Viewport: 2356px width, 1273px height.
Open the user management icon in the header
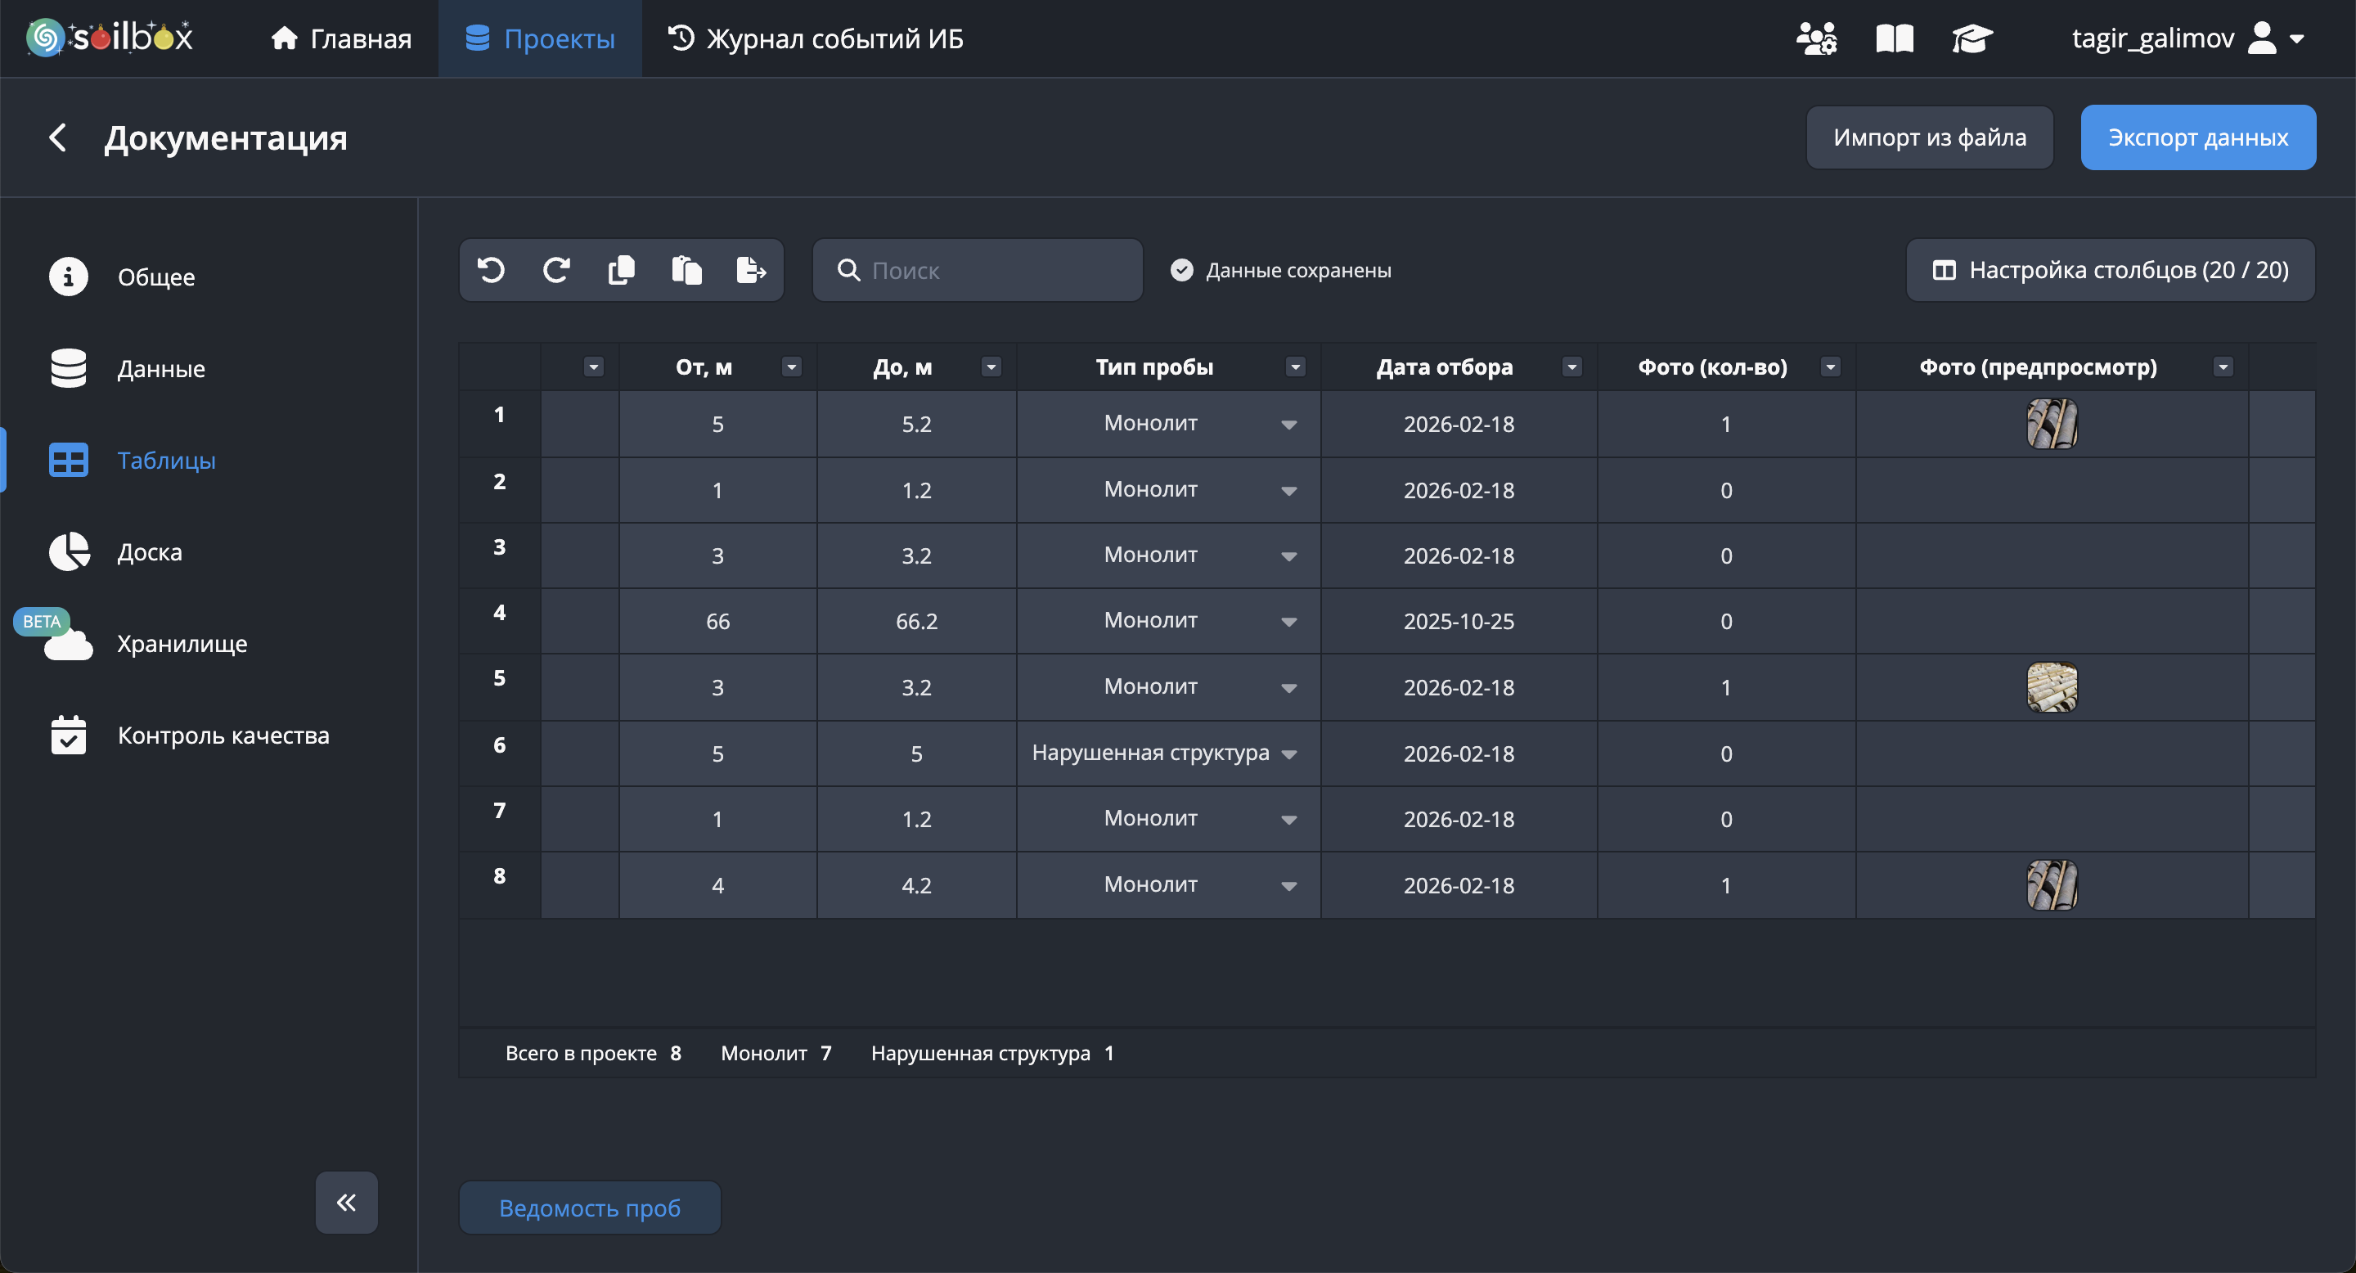(x=1816, y=38)
